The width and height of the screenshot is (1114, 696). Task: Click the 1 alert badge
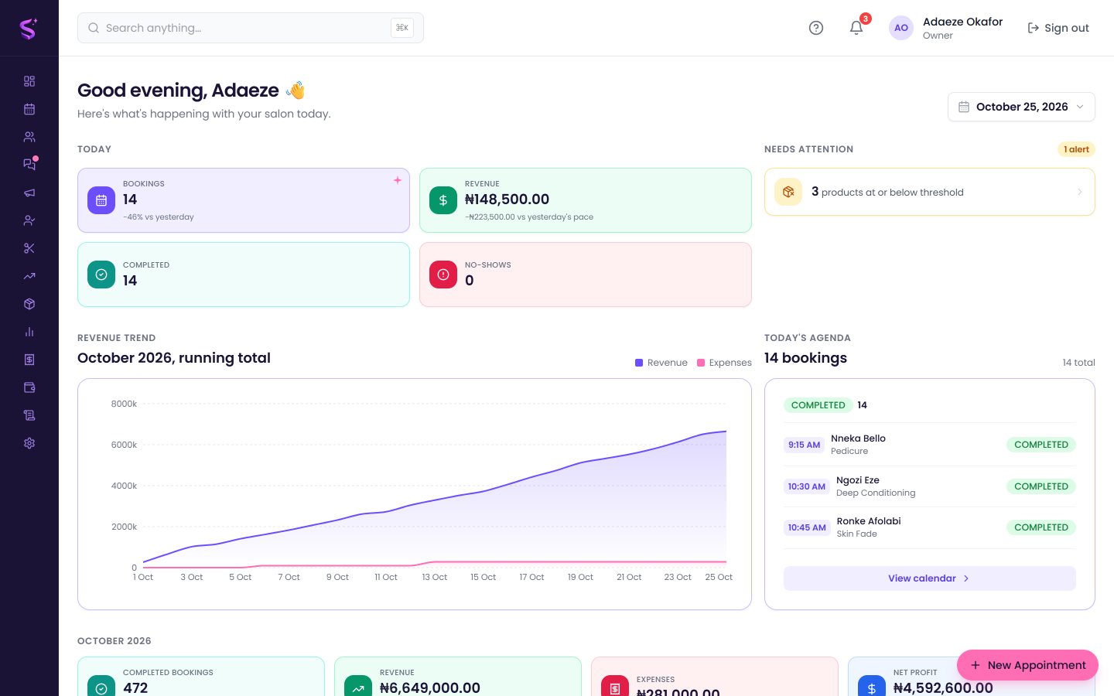1076,149
